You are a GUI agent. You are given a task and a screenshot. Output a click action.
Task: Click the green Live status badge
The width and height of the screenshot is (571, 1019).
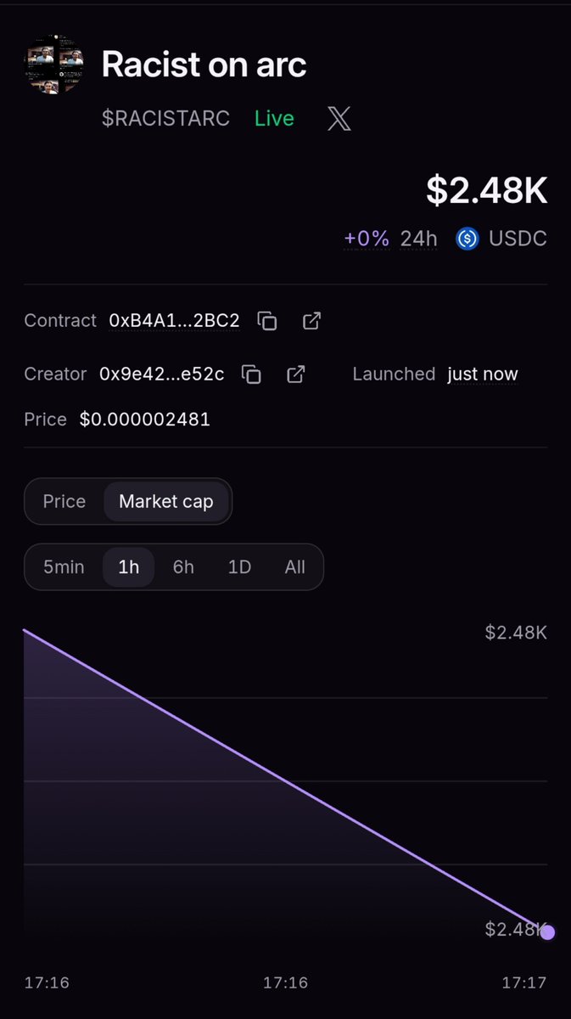click(274, 118)
